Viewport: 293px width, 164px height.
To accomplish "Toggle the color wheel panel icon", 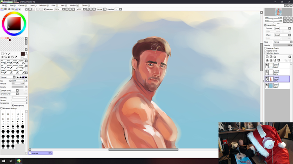I will click(2, 9).
